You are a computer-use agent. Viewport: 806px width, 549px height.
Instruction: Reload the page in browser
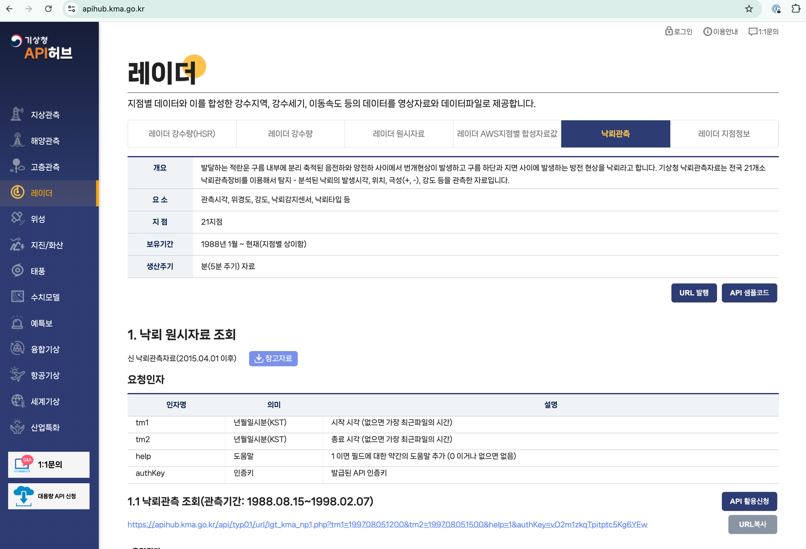48,9
